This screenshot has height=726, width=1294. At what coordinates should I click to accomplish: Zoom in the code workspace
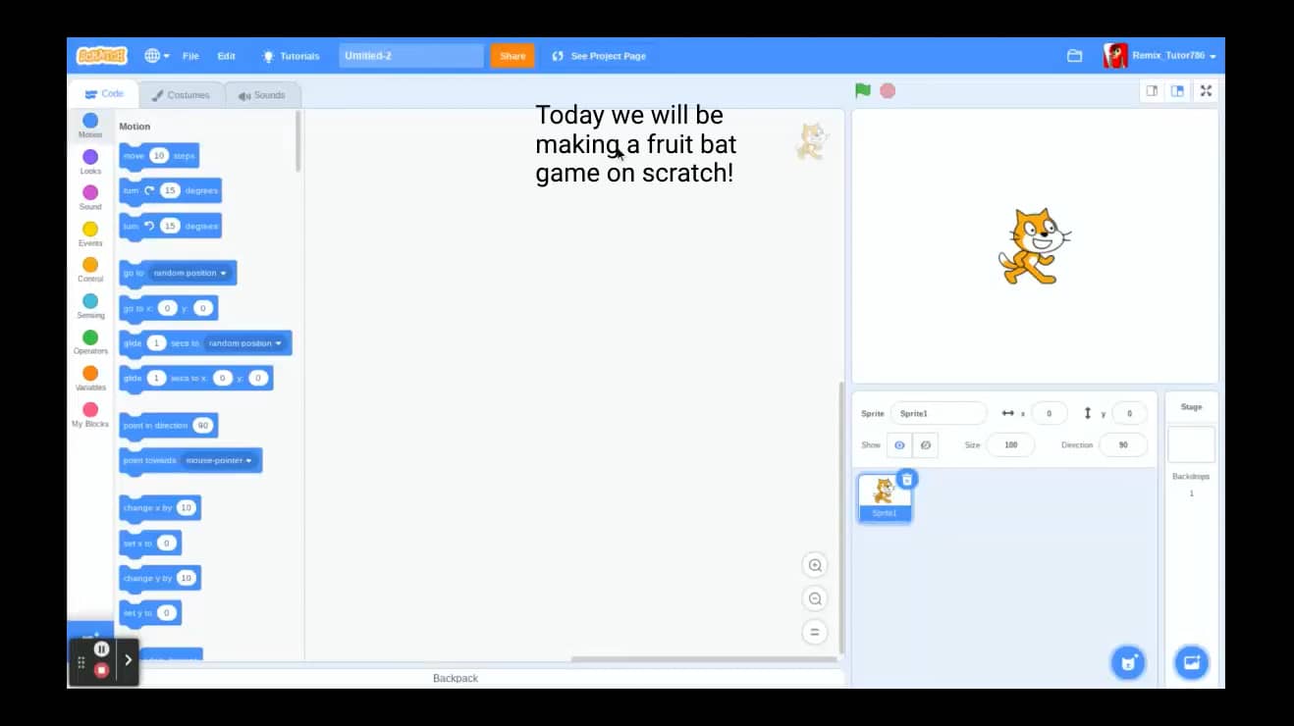814,565
